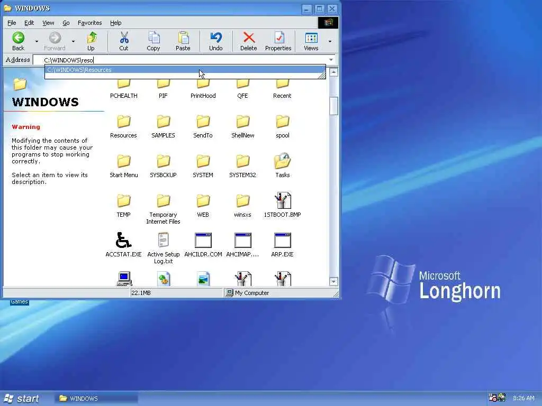Image resolution: width=542 pixels, height=406 pixels.
Task: Select the Active Setup Log.txt file
Action: point(163,248)
